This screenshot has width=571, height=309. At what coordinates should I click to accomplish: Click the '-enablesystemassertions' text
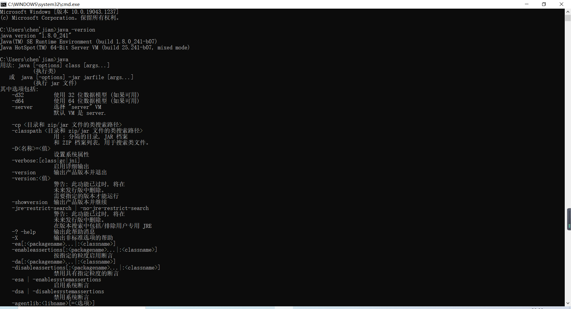(x=67, y=280)
